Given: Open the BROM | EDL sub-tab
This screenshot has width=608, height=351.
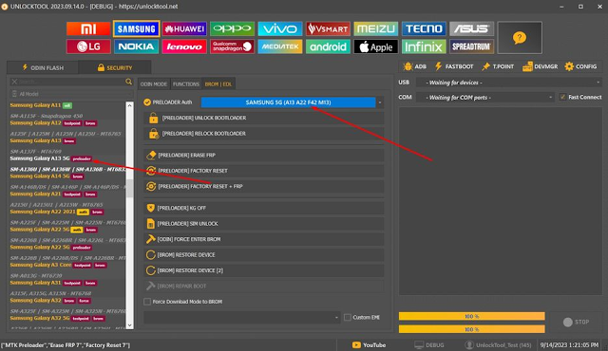Looking at the screenshot, I should (218, 84).
